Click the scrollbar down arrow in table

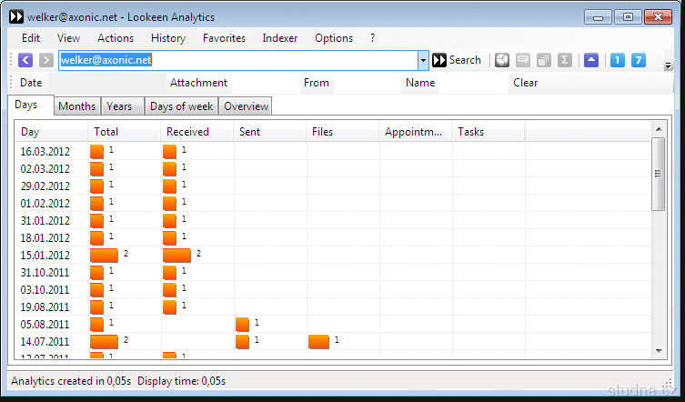(x=659, y=351)
